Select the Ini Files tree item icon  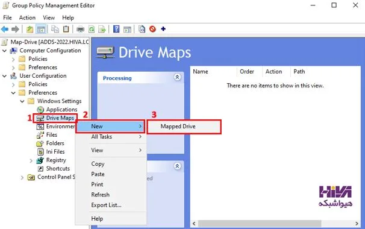click(x=40, y=152)
